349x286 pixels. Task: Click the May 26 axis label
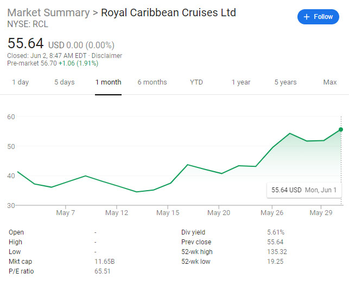tap(272, 213)
